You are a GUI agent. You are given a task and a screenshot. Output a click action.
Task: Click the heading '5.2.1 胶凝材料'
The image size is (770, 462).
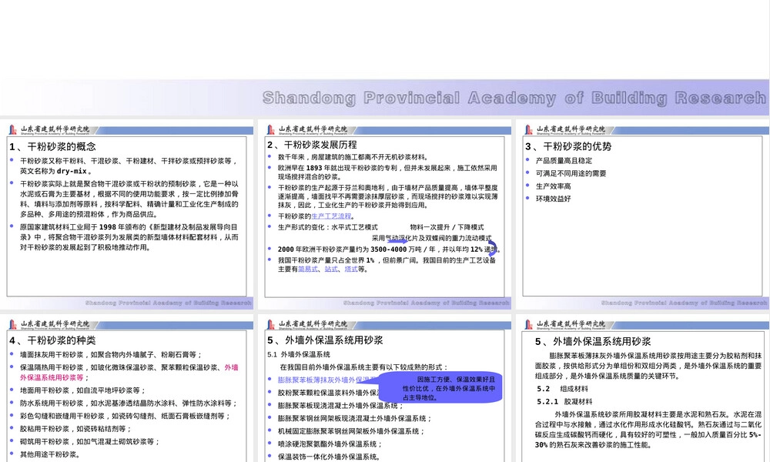click(x=564, y=402)
